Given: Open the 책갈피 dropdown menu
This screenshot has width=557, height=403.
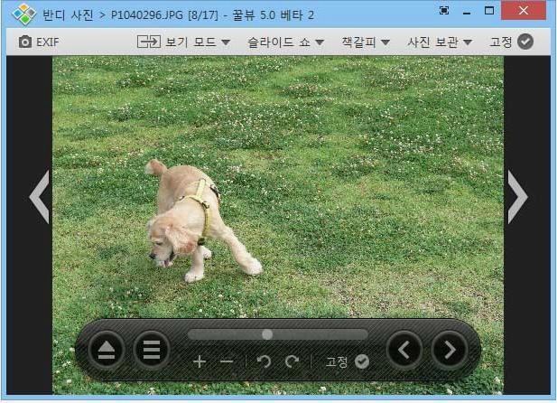Looking at the screenshot, I should click(x=366, y=42).
